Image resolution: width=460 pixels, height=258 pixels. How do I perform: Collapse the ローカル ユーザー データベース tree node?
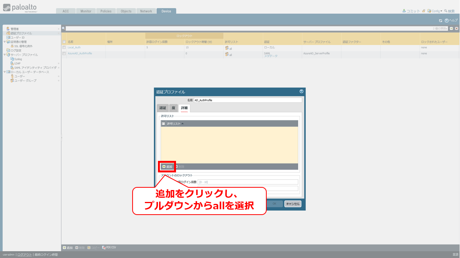5,72
